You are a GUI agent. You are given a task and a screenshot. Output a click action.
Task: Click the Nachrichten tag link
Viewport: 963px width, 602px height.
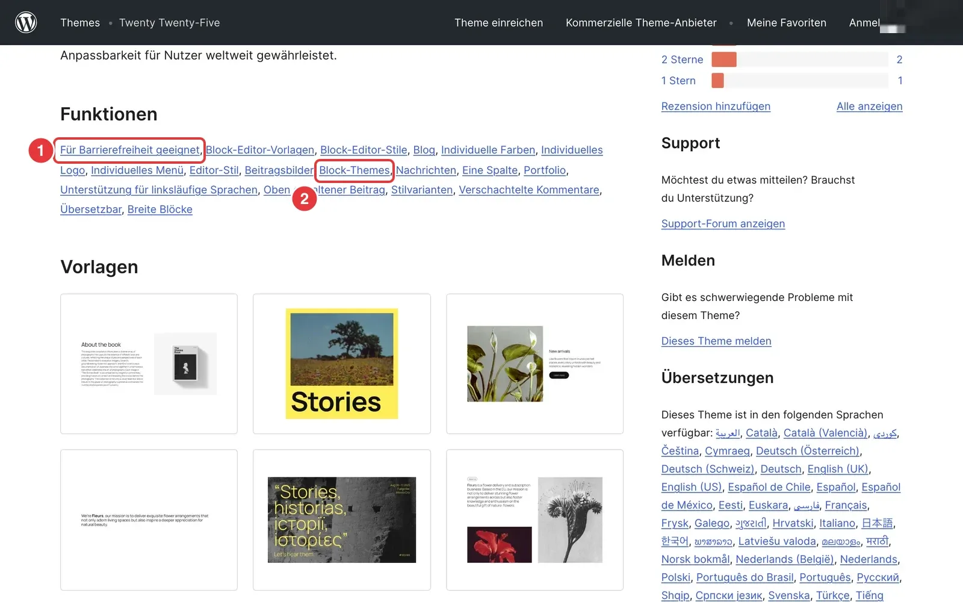point(426,170)
